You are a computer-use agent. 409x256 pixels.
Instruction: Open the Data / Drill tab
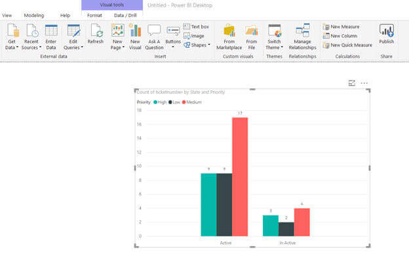tap(125, 15)
